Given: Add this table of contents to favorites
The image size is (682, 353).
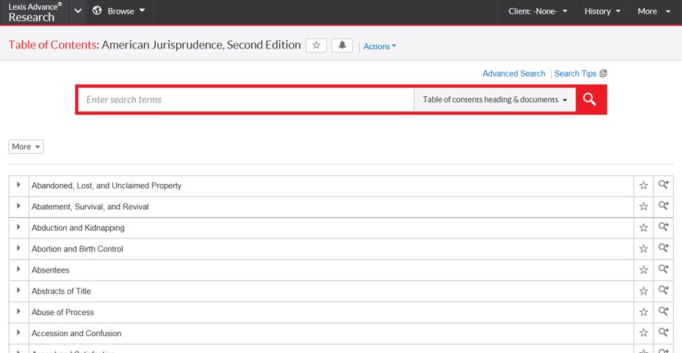Looking at the screenshot, I should click(x=316, y=46).
